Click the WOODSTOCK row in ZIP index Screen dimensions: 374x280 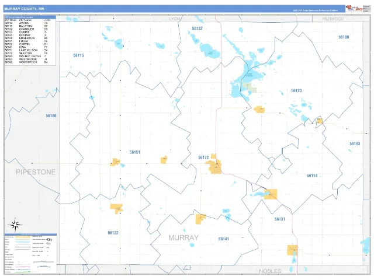(x=26, y=62)
